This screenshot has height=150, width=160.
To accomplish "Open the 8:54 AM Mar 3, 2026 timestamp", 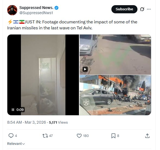I will 27,122.
